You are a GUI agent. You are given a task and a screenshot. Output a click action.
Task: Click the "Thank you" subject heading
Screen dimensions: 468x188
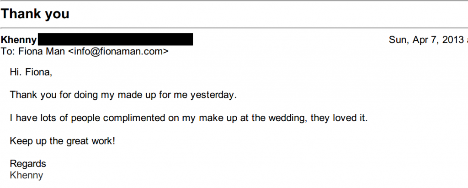[35, 14]
